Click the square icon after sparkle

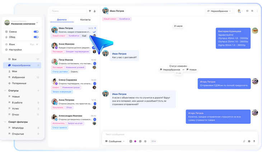point(140,141)
